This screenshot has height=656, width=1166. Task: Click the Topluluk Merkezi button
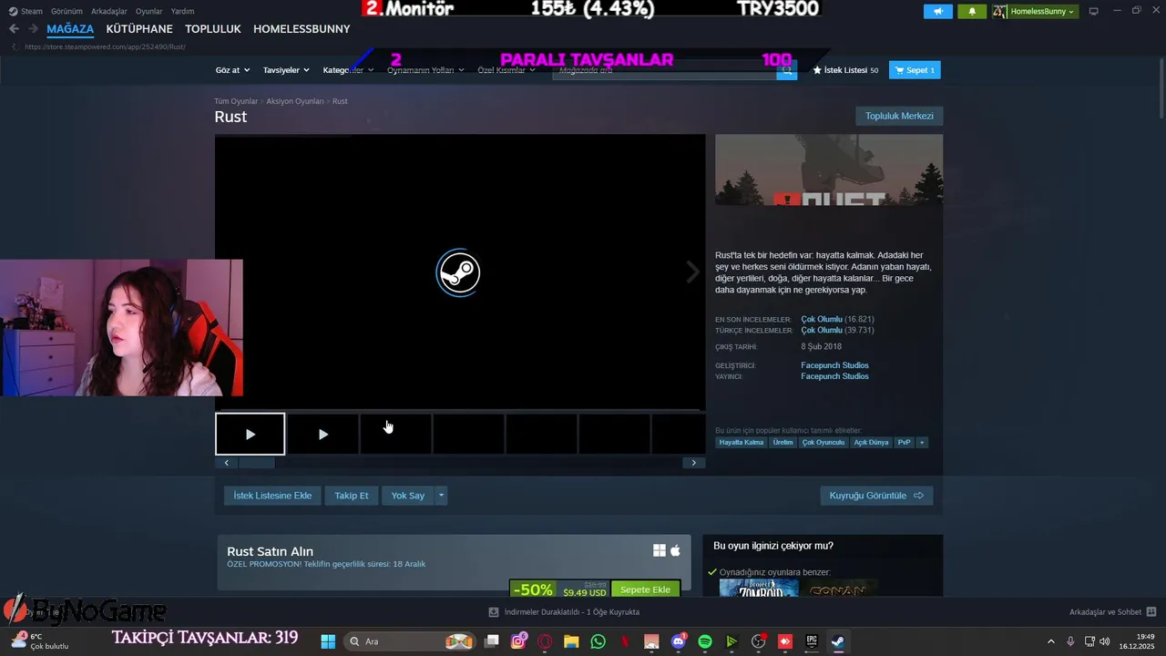click(x=899, y=116)
